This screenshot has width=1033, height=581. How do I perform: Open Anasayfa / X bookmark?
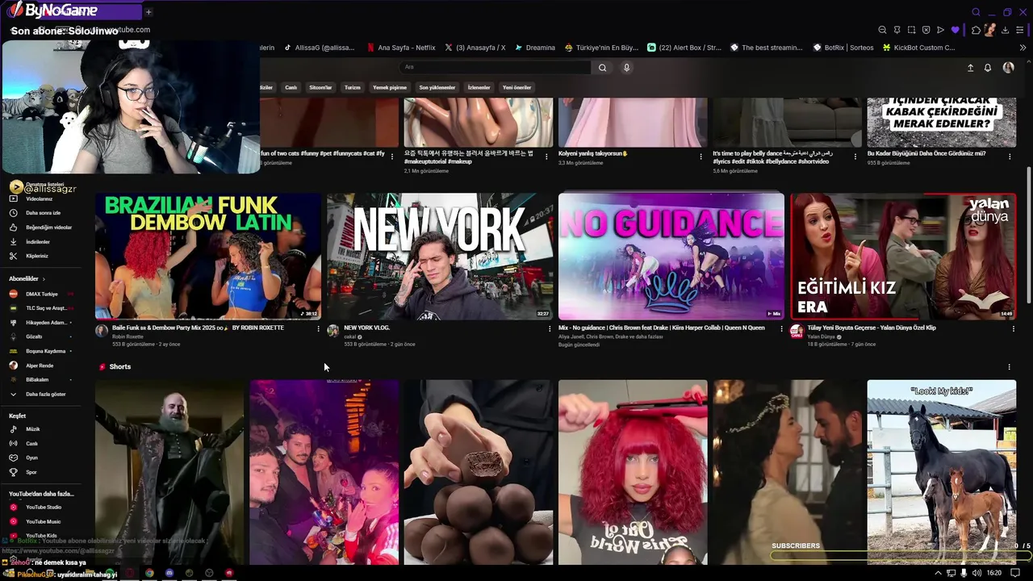coord(475,48)
